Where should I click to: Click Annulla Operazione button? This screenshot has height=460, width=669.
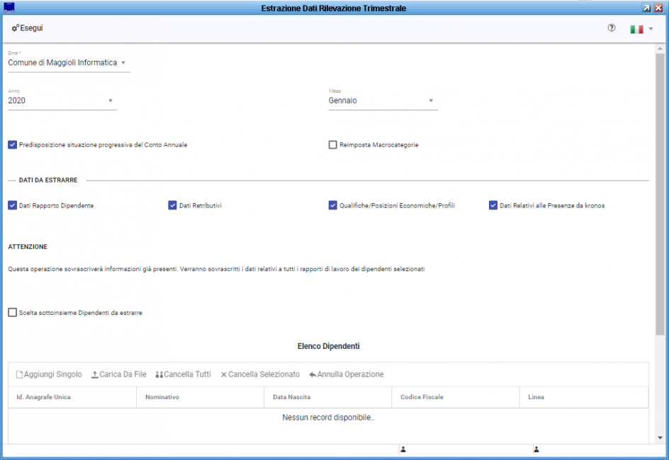(x=347, y=374)
